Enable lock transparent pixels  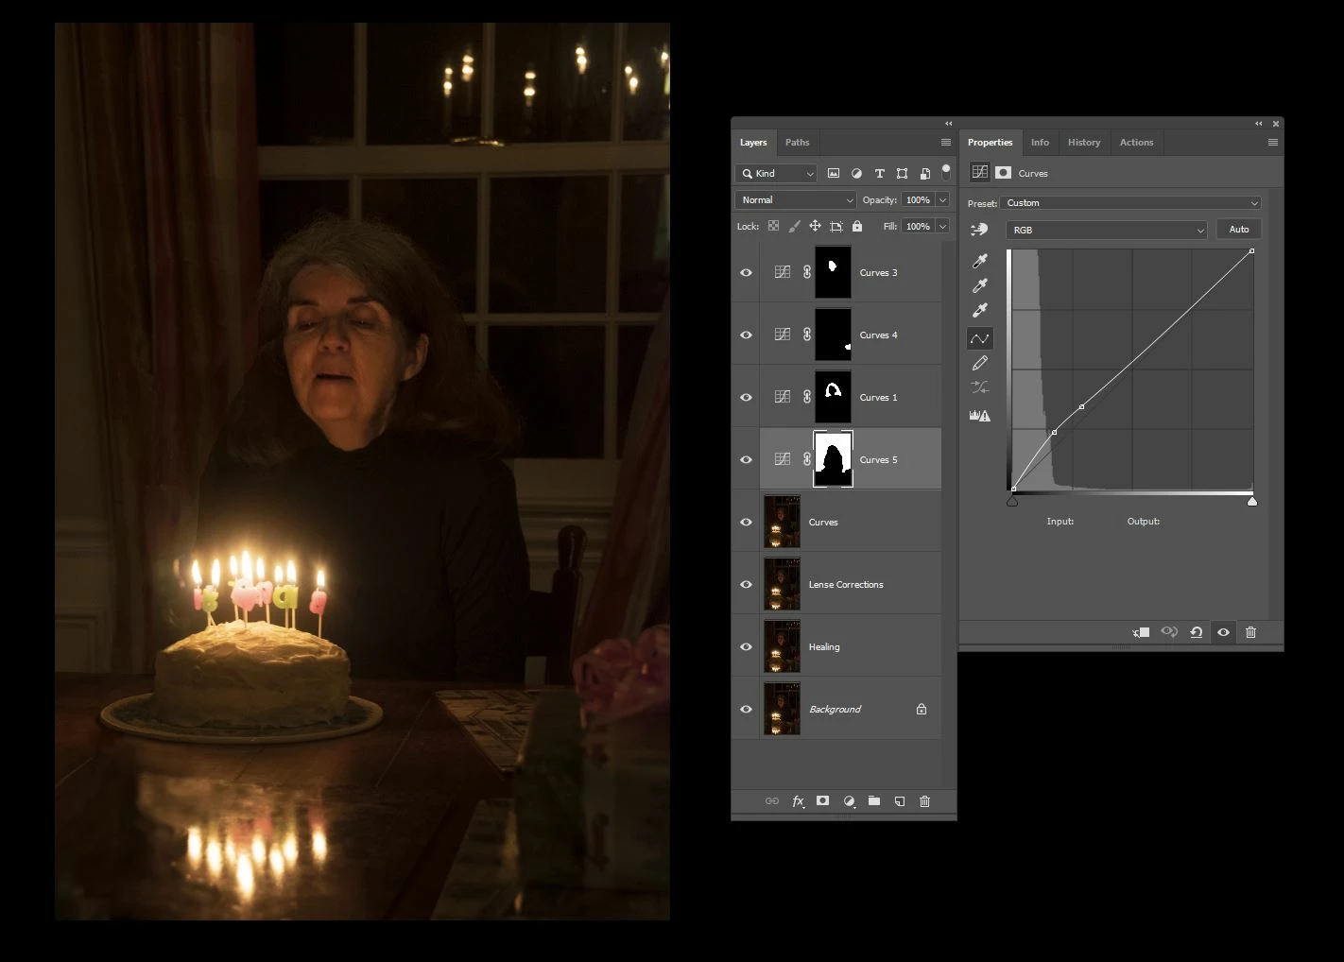click(x=773, y=226)
